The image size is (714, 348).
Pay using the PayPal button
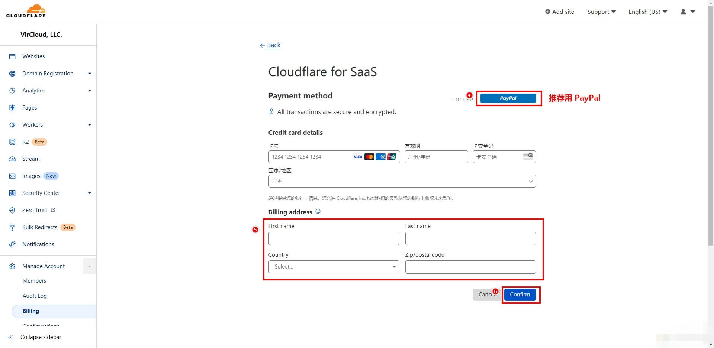click(508, 98)
